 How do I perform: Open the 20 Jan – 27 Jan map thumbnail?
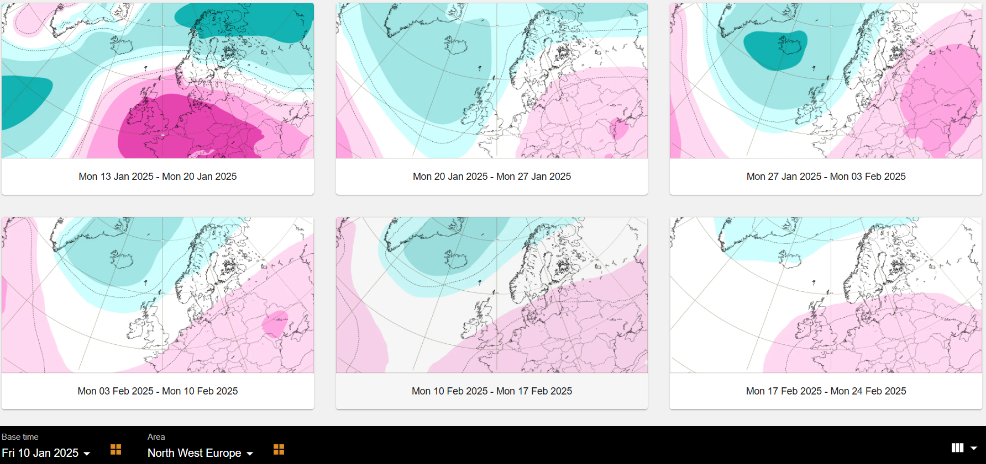492,81
